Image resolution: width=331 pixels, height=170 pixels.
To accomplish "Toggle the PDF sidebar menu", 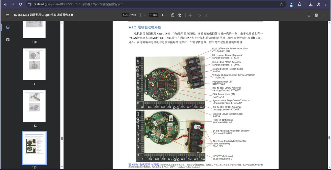I will point(7,15).
